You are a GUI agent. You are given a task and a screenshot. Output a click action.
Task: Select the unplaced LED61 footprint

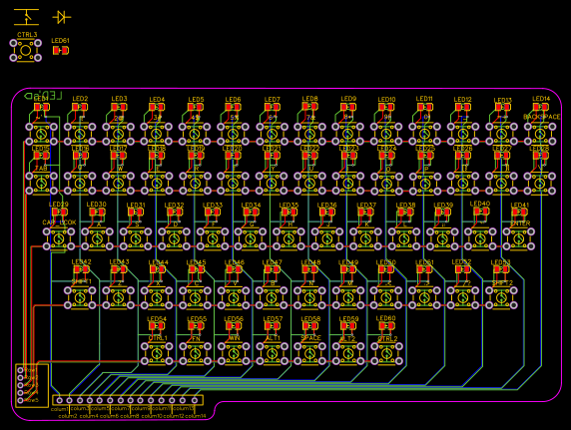pyautogui.click(x=61, y=50)
